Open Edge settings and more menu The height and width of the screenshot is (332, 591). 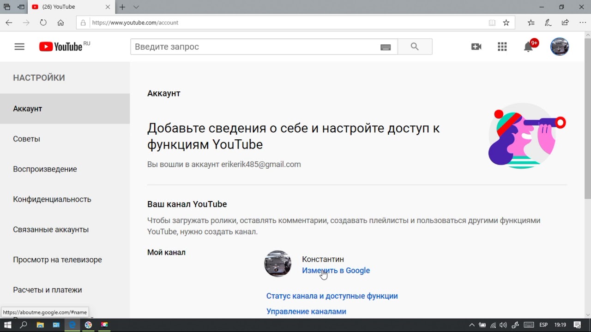[x=583, y=23]
